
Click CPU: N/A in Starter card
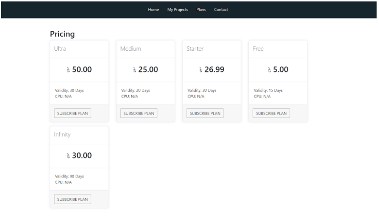click(196, 96)
